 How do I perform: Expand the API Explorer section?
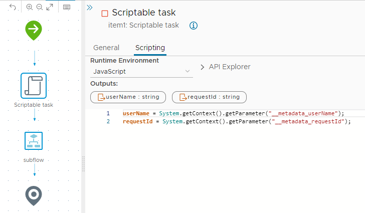(x=225, y=67)
